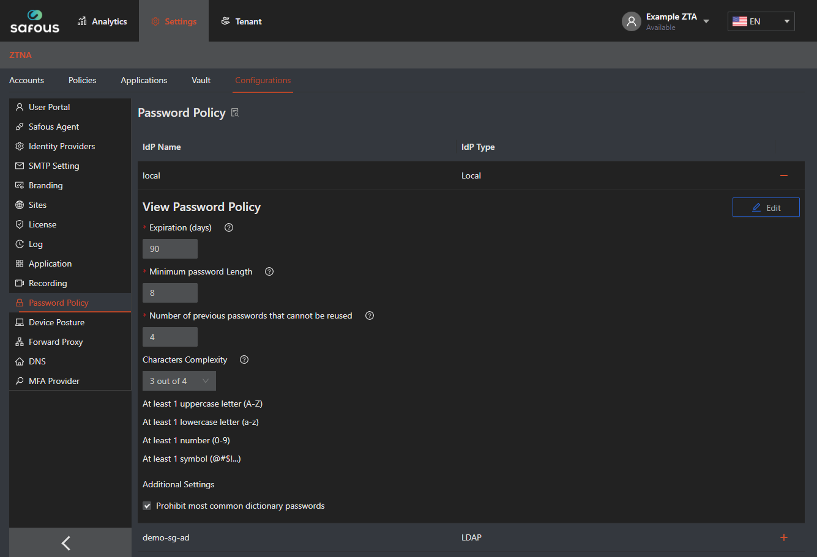Image resolution: width=817 pixels, height=557 pixels.
Task: Switch to the Applications tab
Action: (x=144, y=80)
